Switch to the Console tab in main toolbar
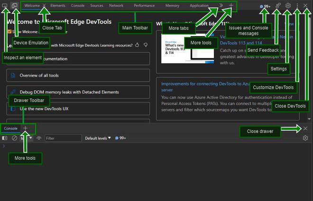 pos(78,6)
